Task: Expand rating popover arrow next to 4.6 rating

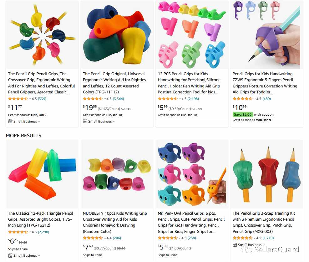Action: point(105,99)
